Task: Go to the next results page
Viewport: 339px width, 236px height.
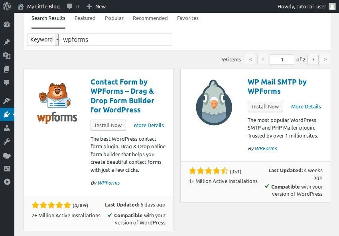Action: pyautogui.click(x=313, y=59)
